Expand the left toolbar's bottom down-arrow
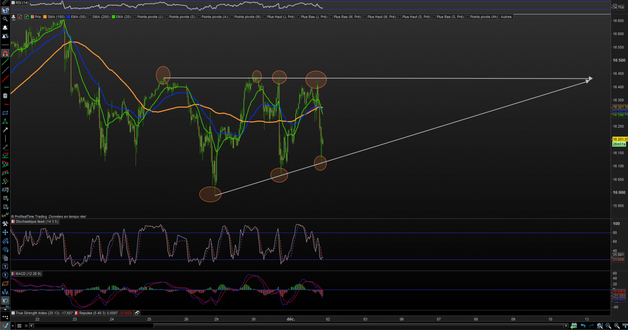This screenshot has height=330, width=628. 5,309
